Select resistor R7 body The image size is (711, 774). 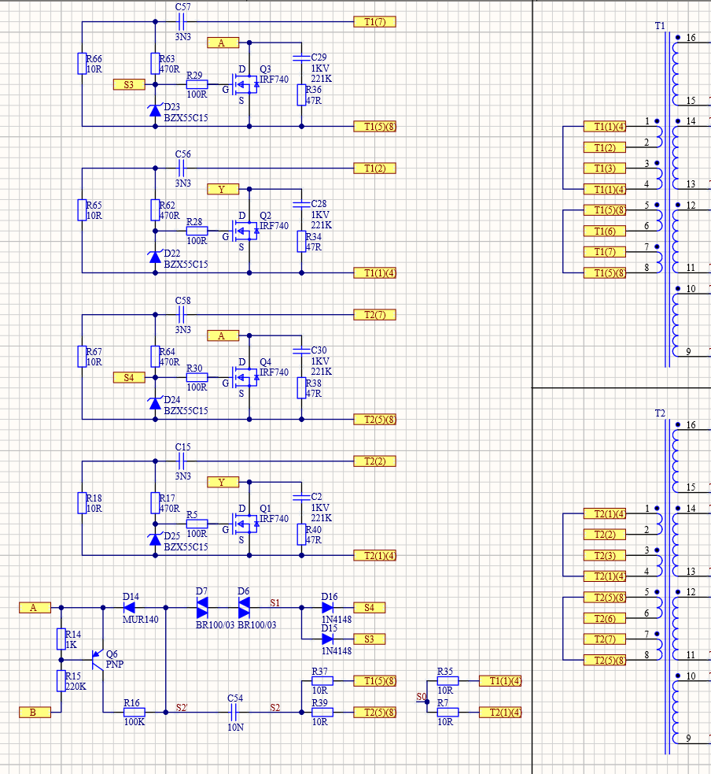(x=448, y=713)
